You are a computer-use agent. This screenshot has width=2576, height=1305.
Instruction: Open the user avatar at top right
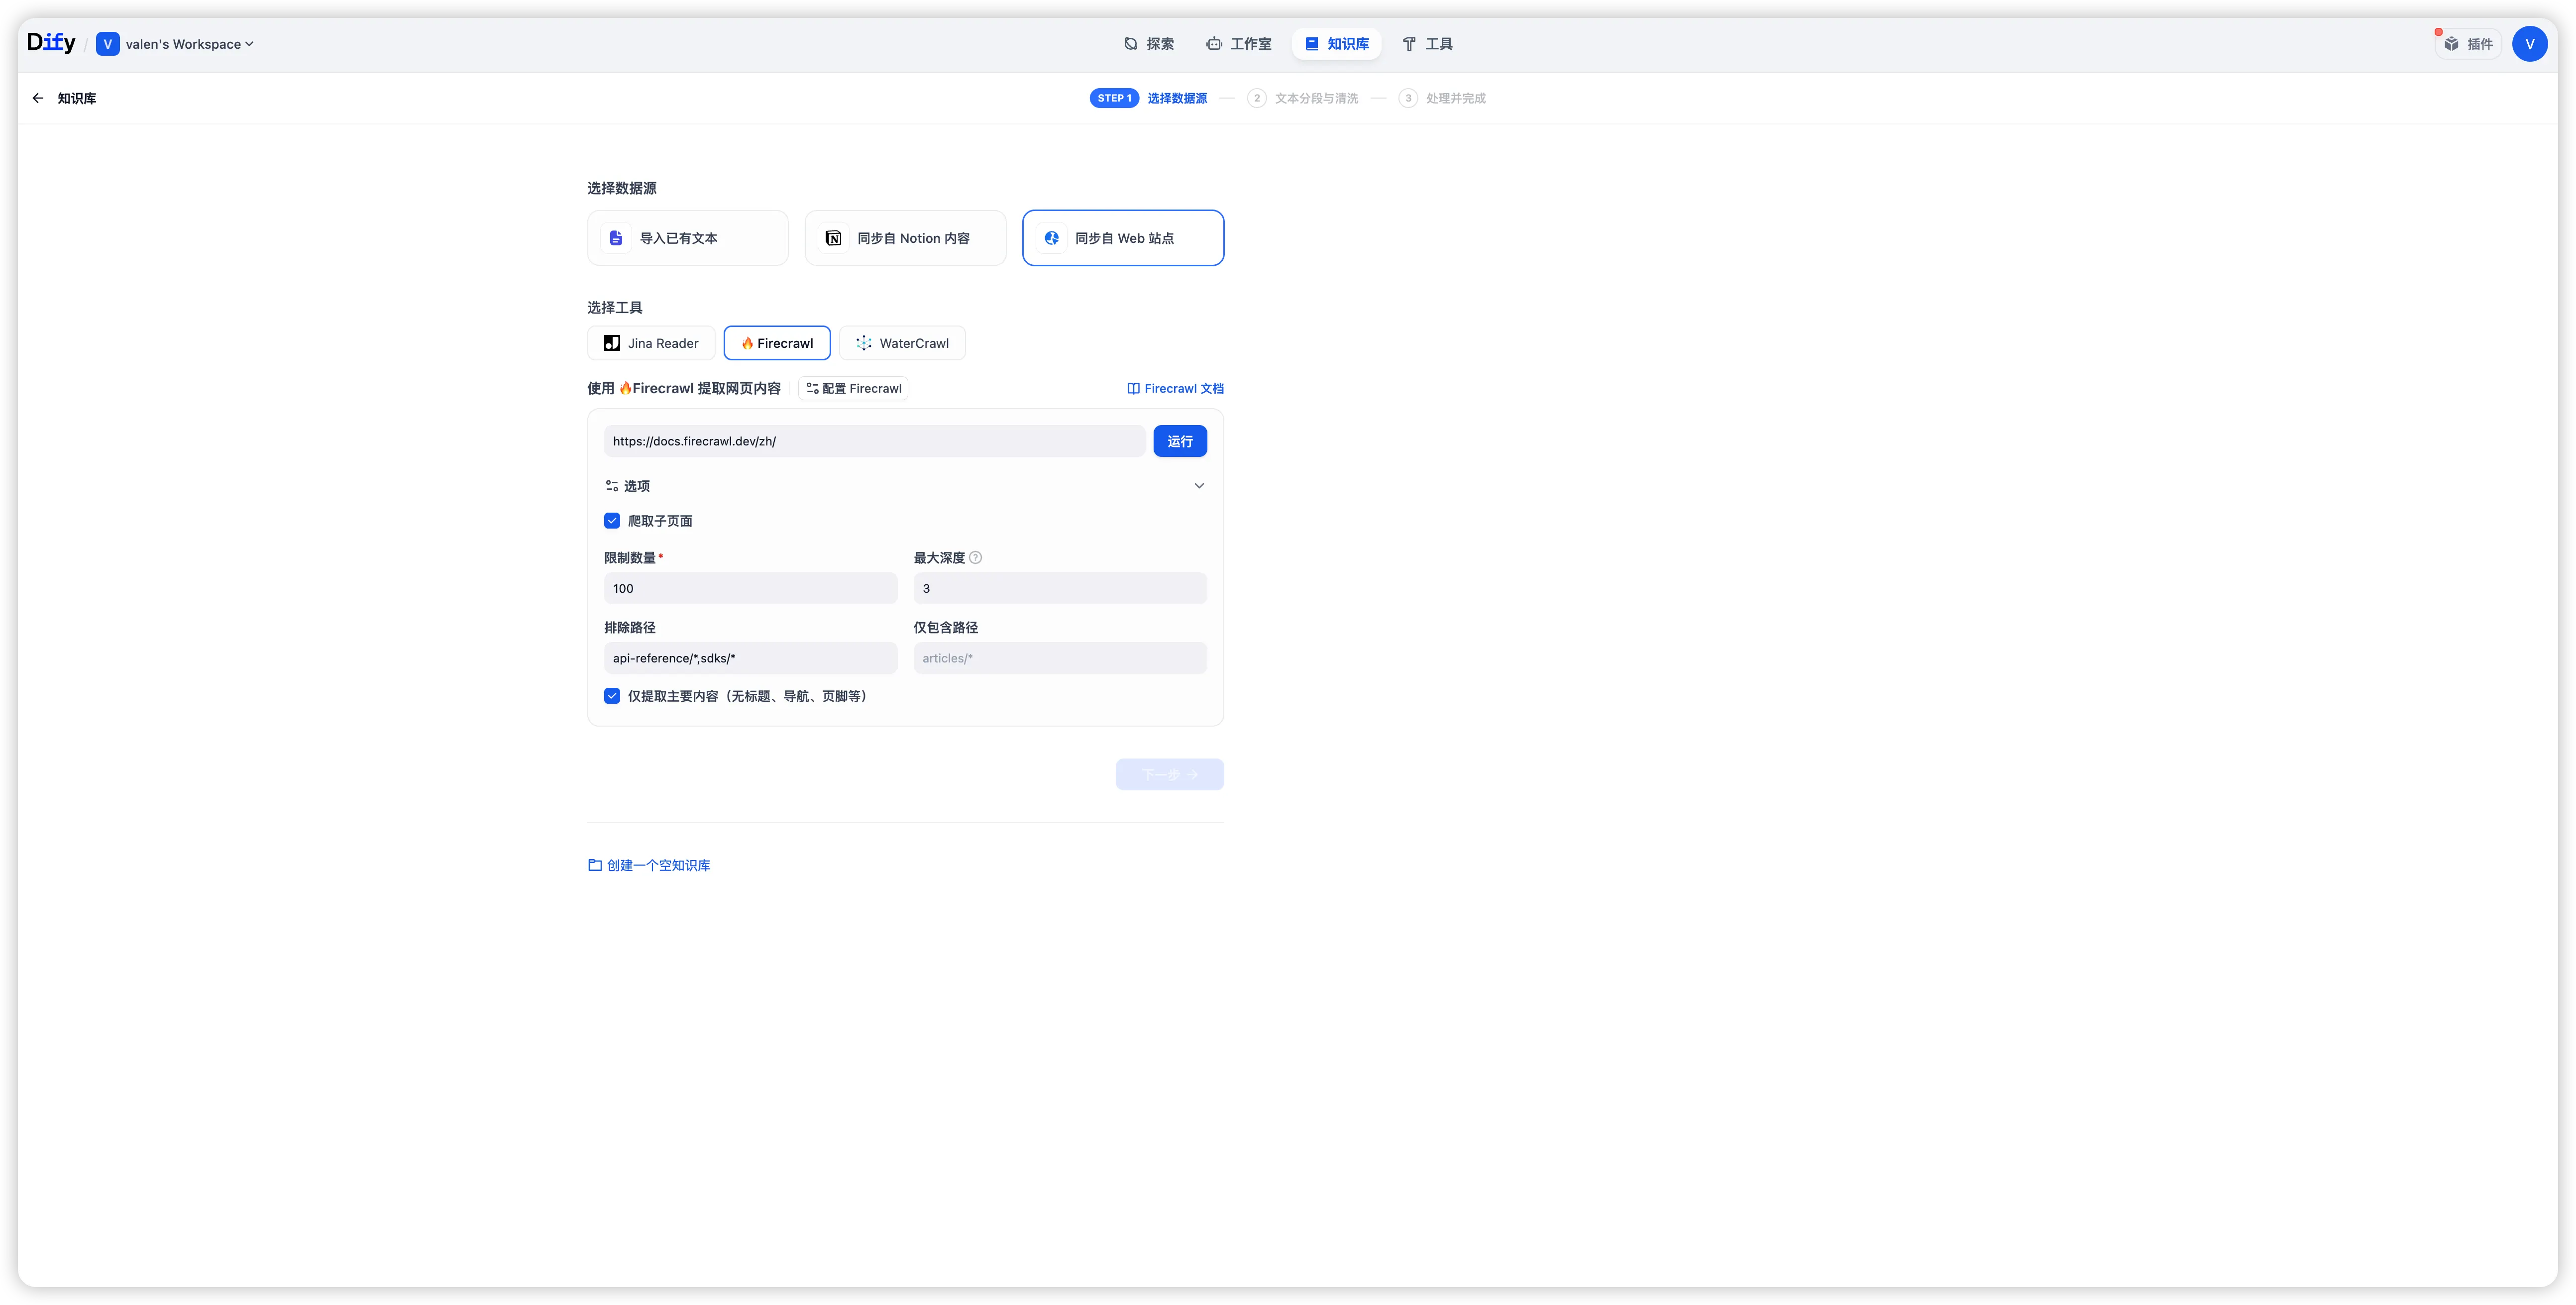2529,44
